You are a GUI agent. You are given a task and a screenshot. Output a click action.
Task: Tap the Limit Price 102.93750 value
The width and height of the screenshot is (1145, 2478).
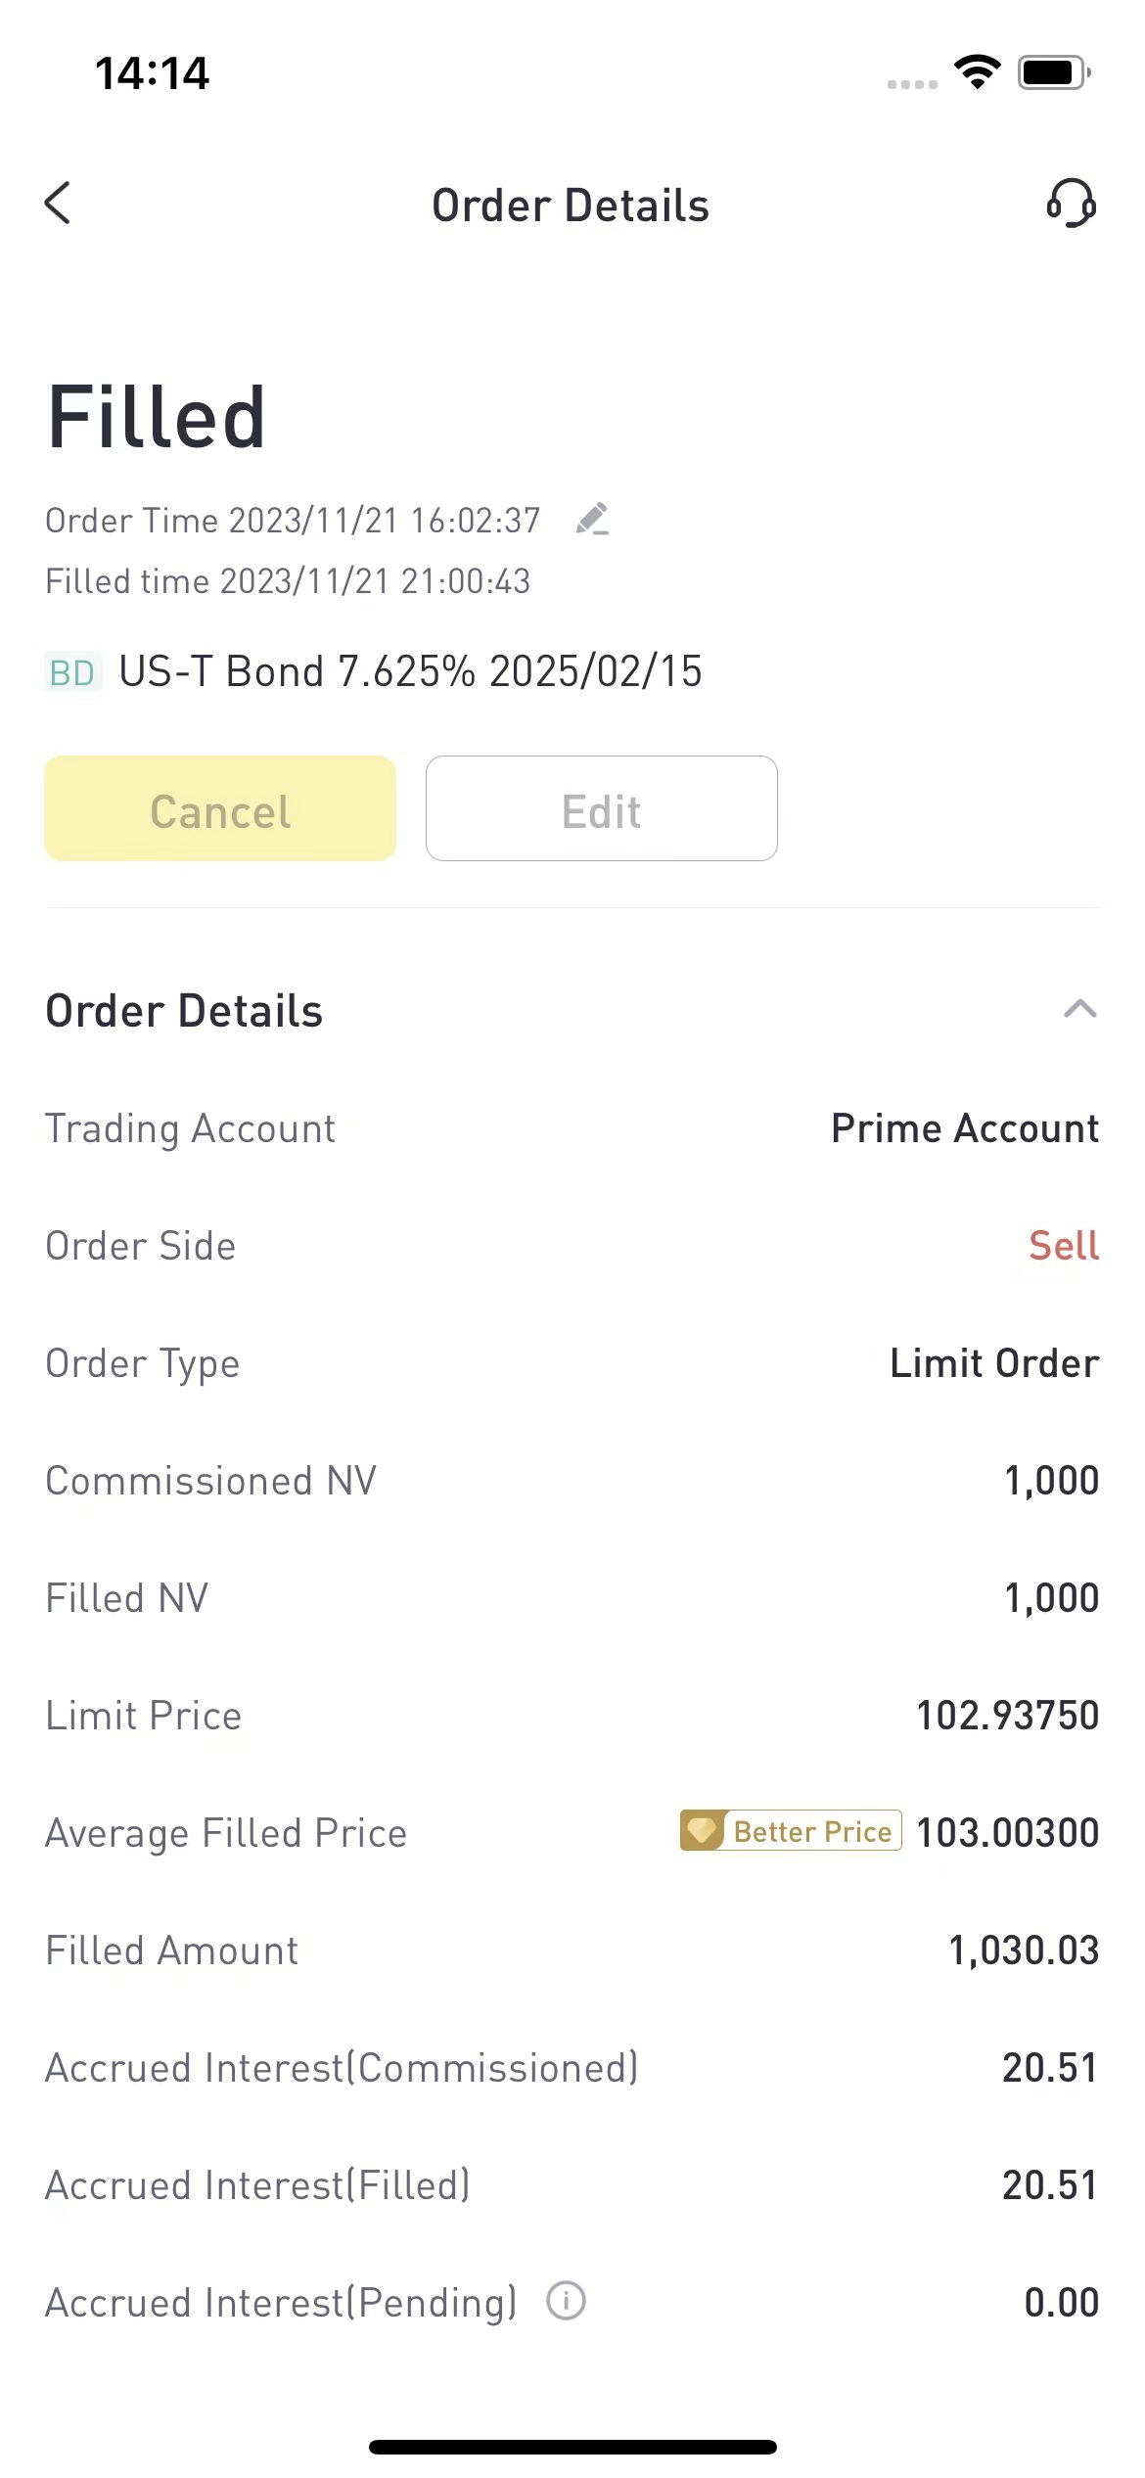(1008, 1715)
